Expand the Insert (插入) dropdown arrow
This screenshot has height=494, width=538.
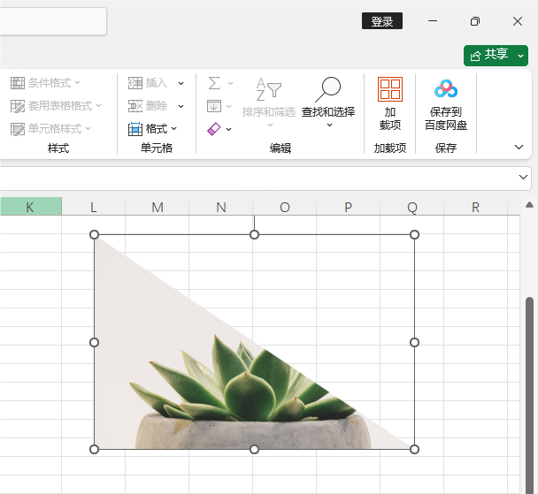coord(181,83)
